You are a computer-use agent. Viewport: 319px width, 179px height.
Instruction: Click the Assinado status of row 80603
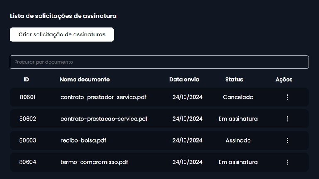[238, 140]
